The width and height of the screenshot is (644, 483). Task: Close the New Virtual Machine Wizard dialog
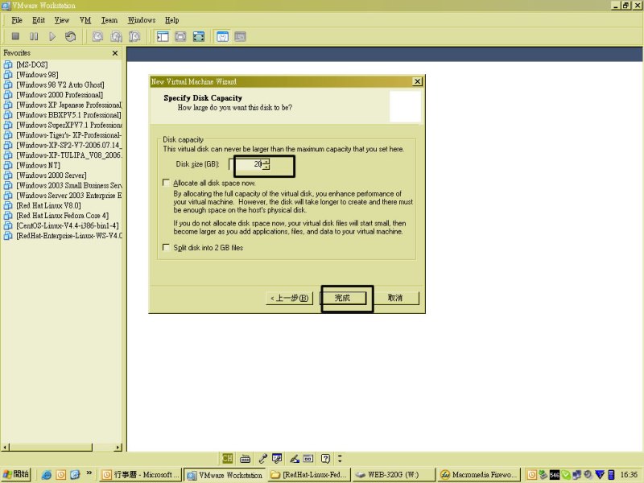417,81
